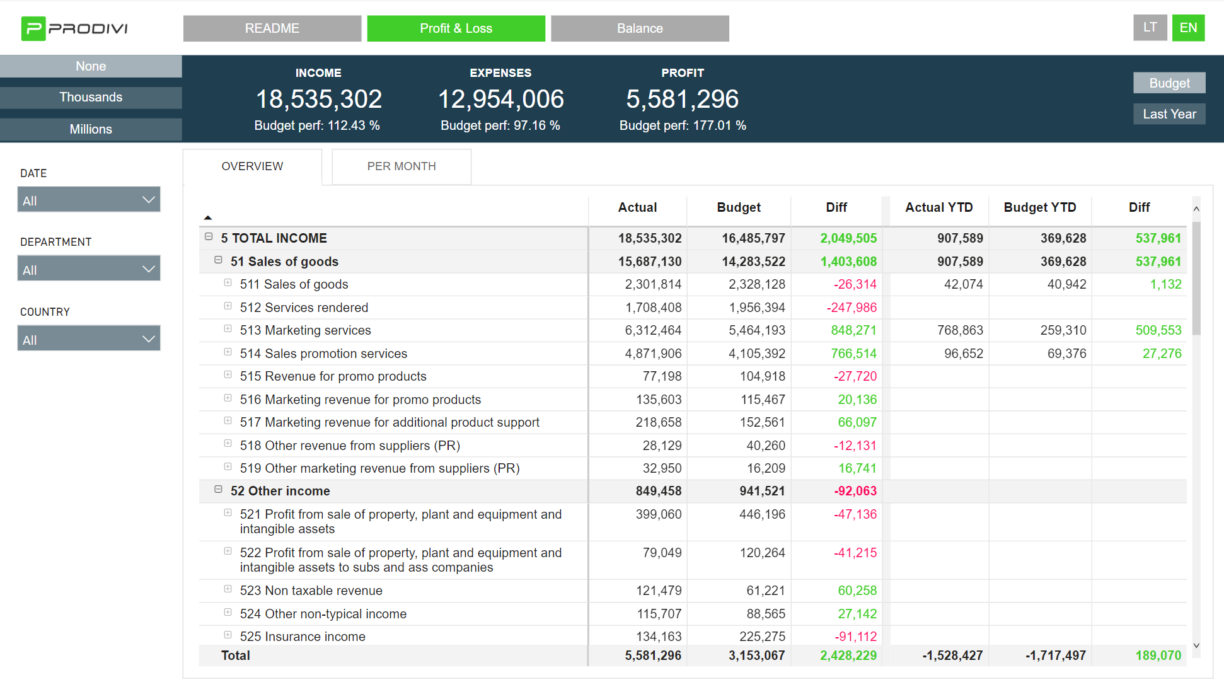
Task: Set number scale to None
Action: 91,66
